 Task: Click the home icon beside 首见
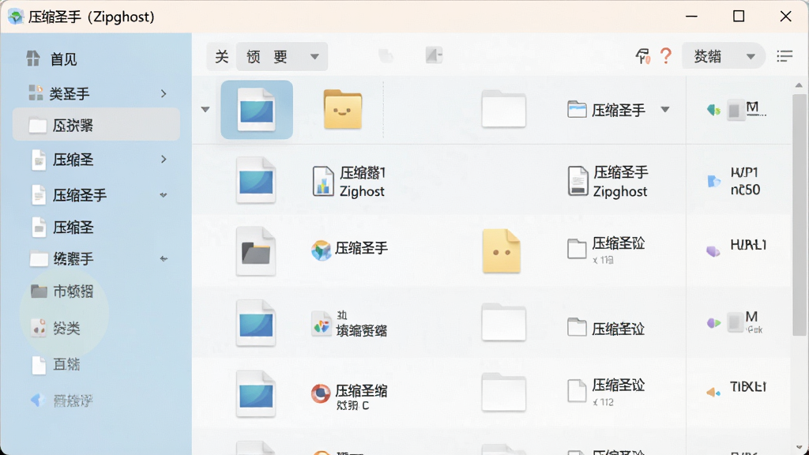pos(33,58)
